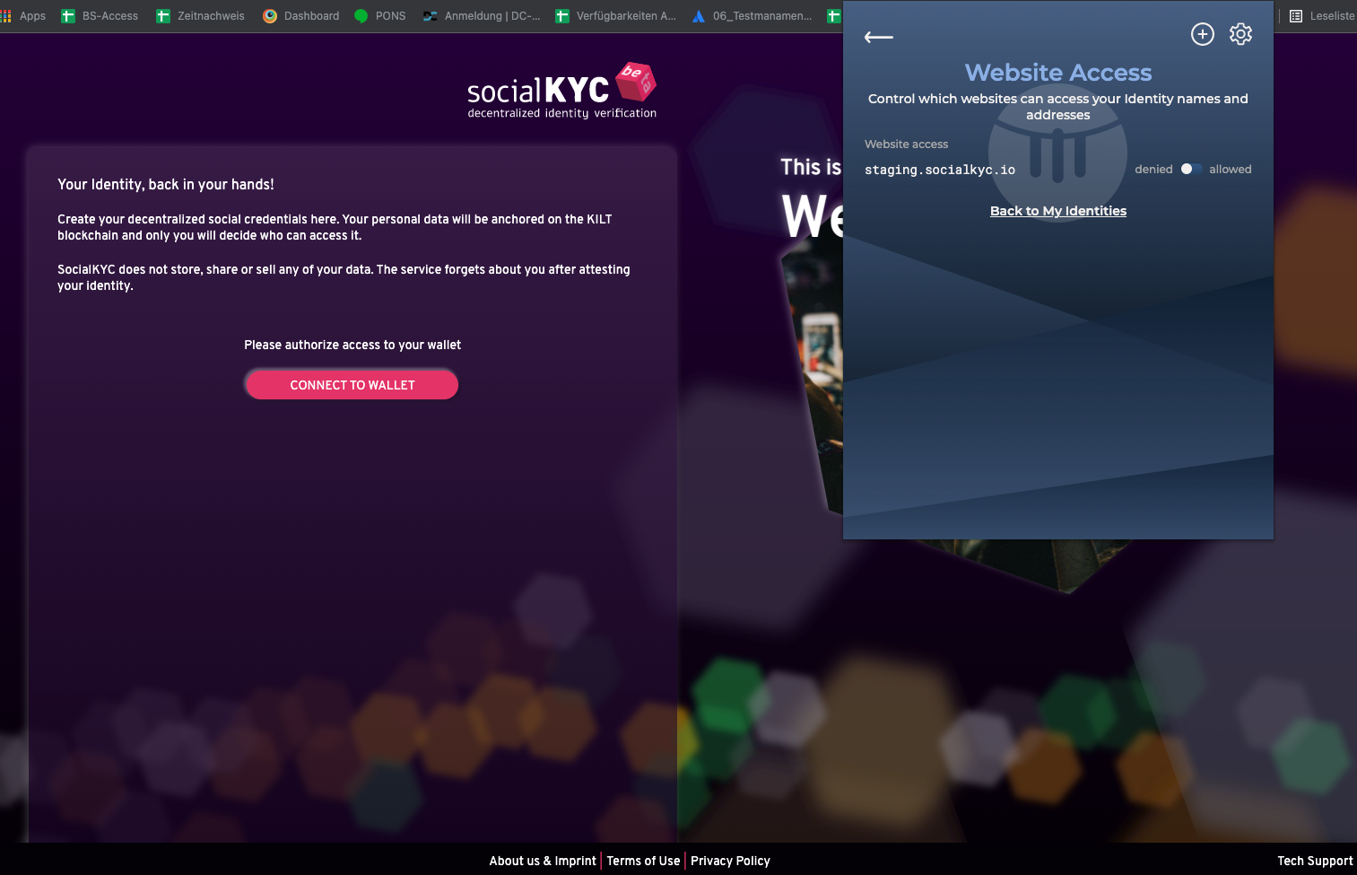Screen dimensions: 1357x875
Task: Open the Leseliste reading list
Action: 1322,16
